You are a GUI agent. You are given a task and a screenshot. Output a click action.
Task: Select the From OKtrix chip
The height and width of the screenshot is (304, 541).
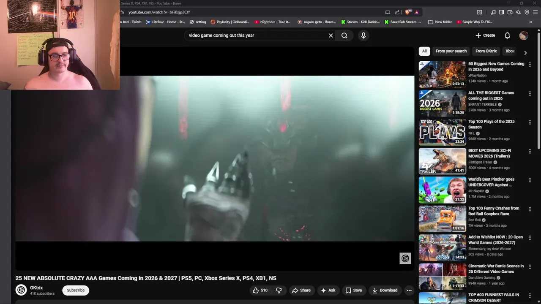coord(486,51)
